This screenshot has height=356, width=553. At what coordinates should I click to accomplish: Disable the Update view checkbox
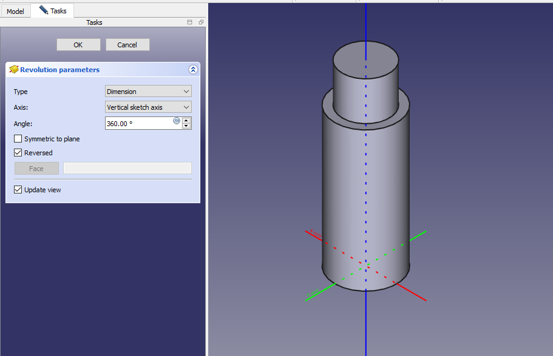tap(18, 190)
